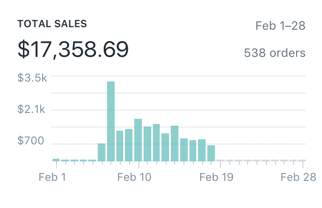Click the dashed placeholder above the Feb 19 tick

click(220, 160)
